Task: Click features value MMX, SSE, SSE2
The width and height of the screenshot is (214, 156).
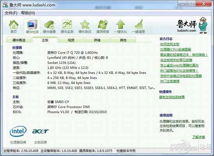Action: 101,88
